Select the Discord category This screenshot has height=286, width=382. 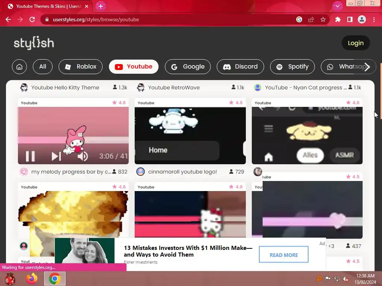(241, 67)
